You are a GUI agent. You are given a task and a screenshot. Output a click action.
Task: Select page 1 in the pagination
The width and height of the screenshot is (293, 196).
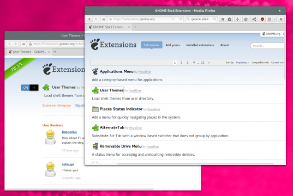point(175,63)
